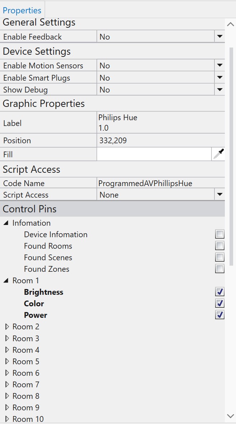The width and height of the screenshot is (236, 424).
Task: Expand the Room 4 tree group
Action: click(7, 350)
